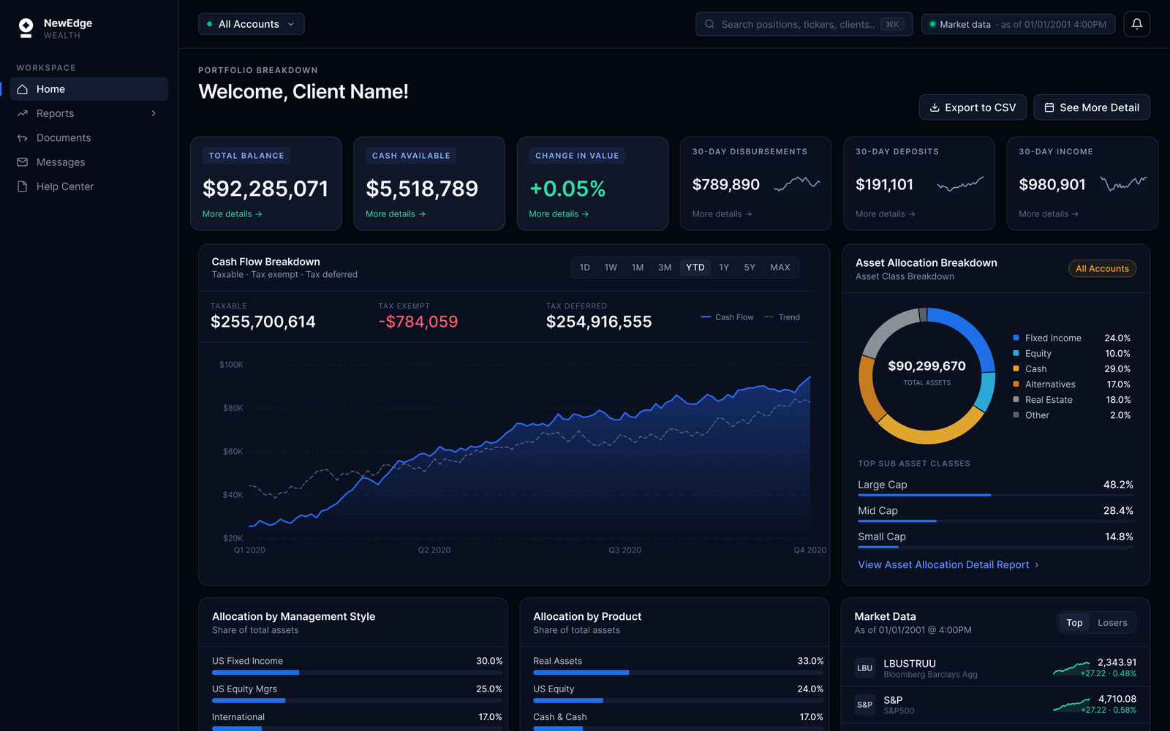Click the 30-Day Deposits sparkline
Screen dimensions: 1170x731
(x=960, y=183)
